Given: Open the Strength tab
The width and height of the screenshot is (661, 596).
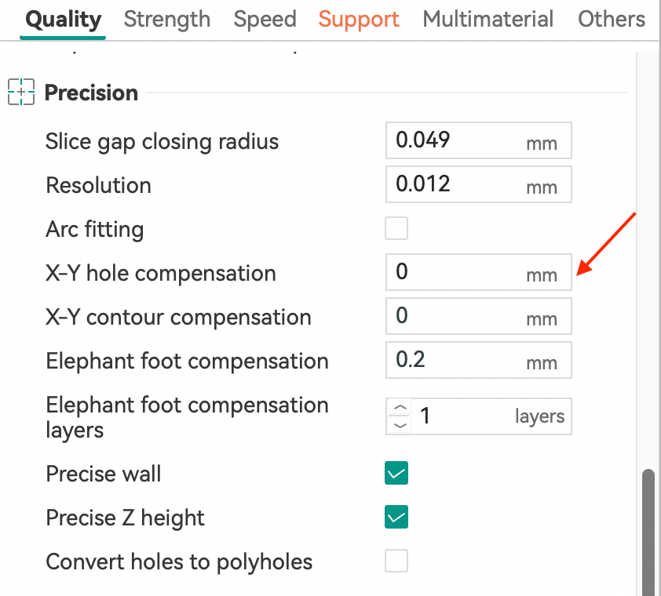Looking at the screenshot, I should point(167,20).
